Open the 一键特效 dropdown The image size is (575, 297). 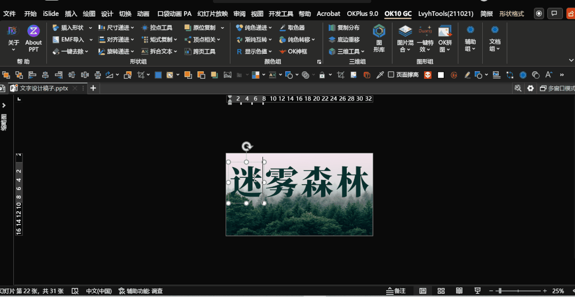[x=425, y=39]
